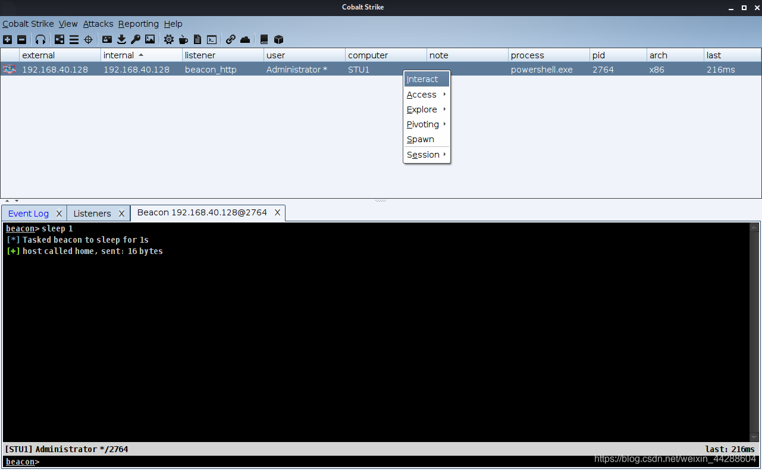Screen dimensions: 762x470
Task: Open the Help menu
Action: tap(173, 24)
